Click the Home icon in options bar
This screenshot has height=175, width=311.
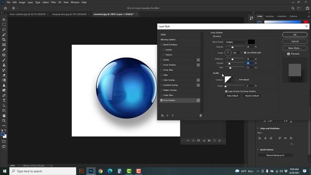(x=5, y=8)
